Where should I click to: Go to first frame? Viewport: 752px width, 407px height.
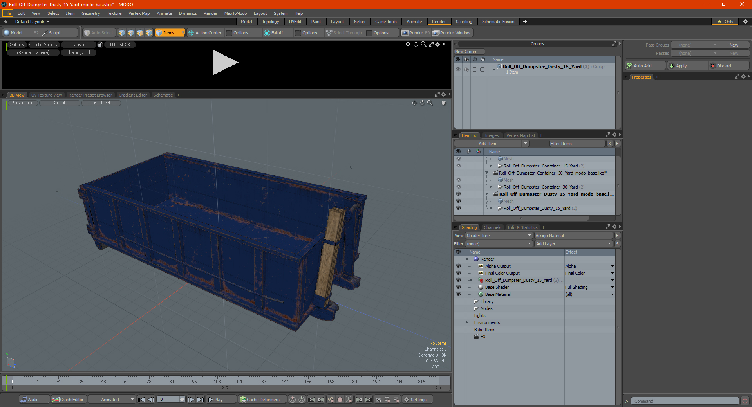142,400
